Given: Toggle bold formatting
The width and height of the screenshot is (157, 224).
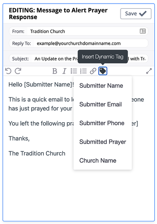Looking at the screenshot, I should click(55, 71).
